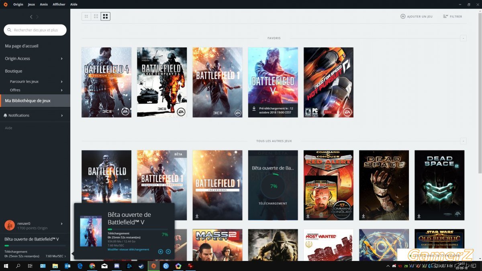
Task: Click Ajouter un jeu button
Action: 417,16
